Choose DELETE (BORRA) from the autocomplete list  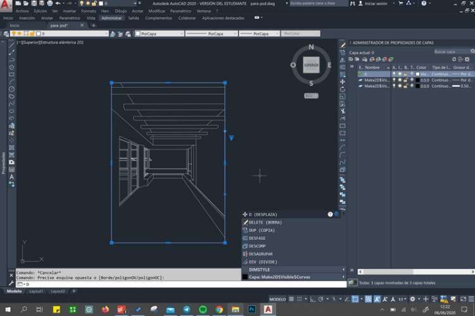[x=265, y=222]
